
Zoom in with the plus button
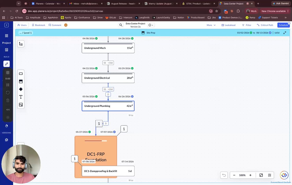(250, 175)
